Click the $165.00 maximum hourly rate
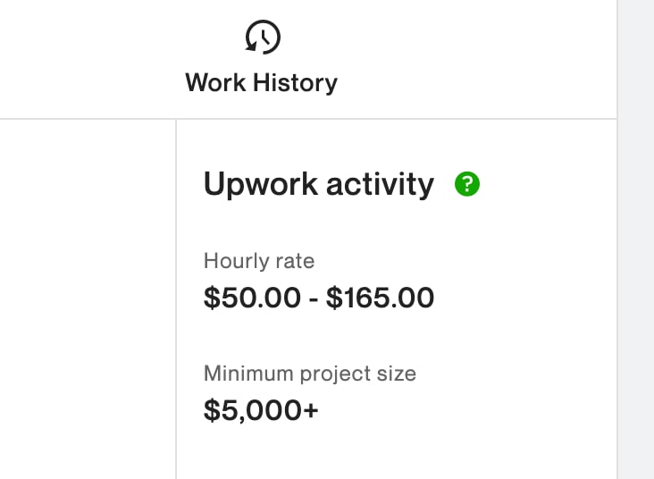The height and width of the screenshot is (479, 654). pyautogui.click(x=380, y=298)
